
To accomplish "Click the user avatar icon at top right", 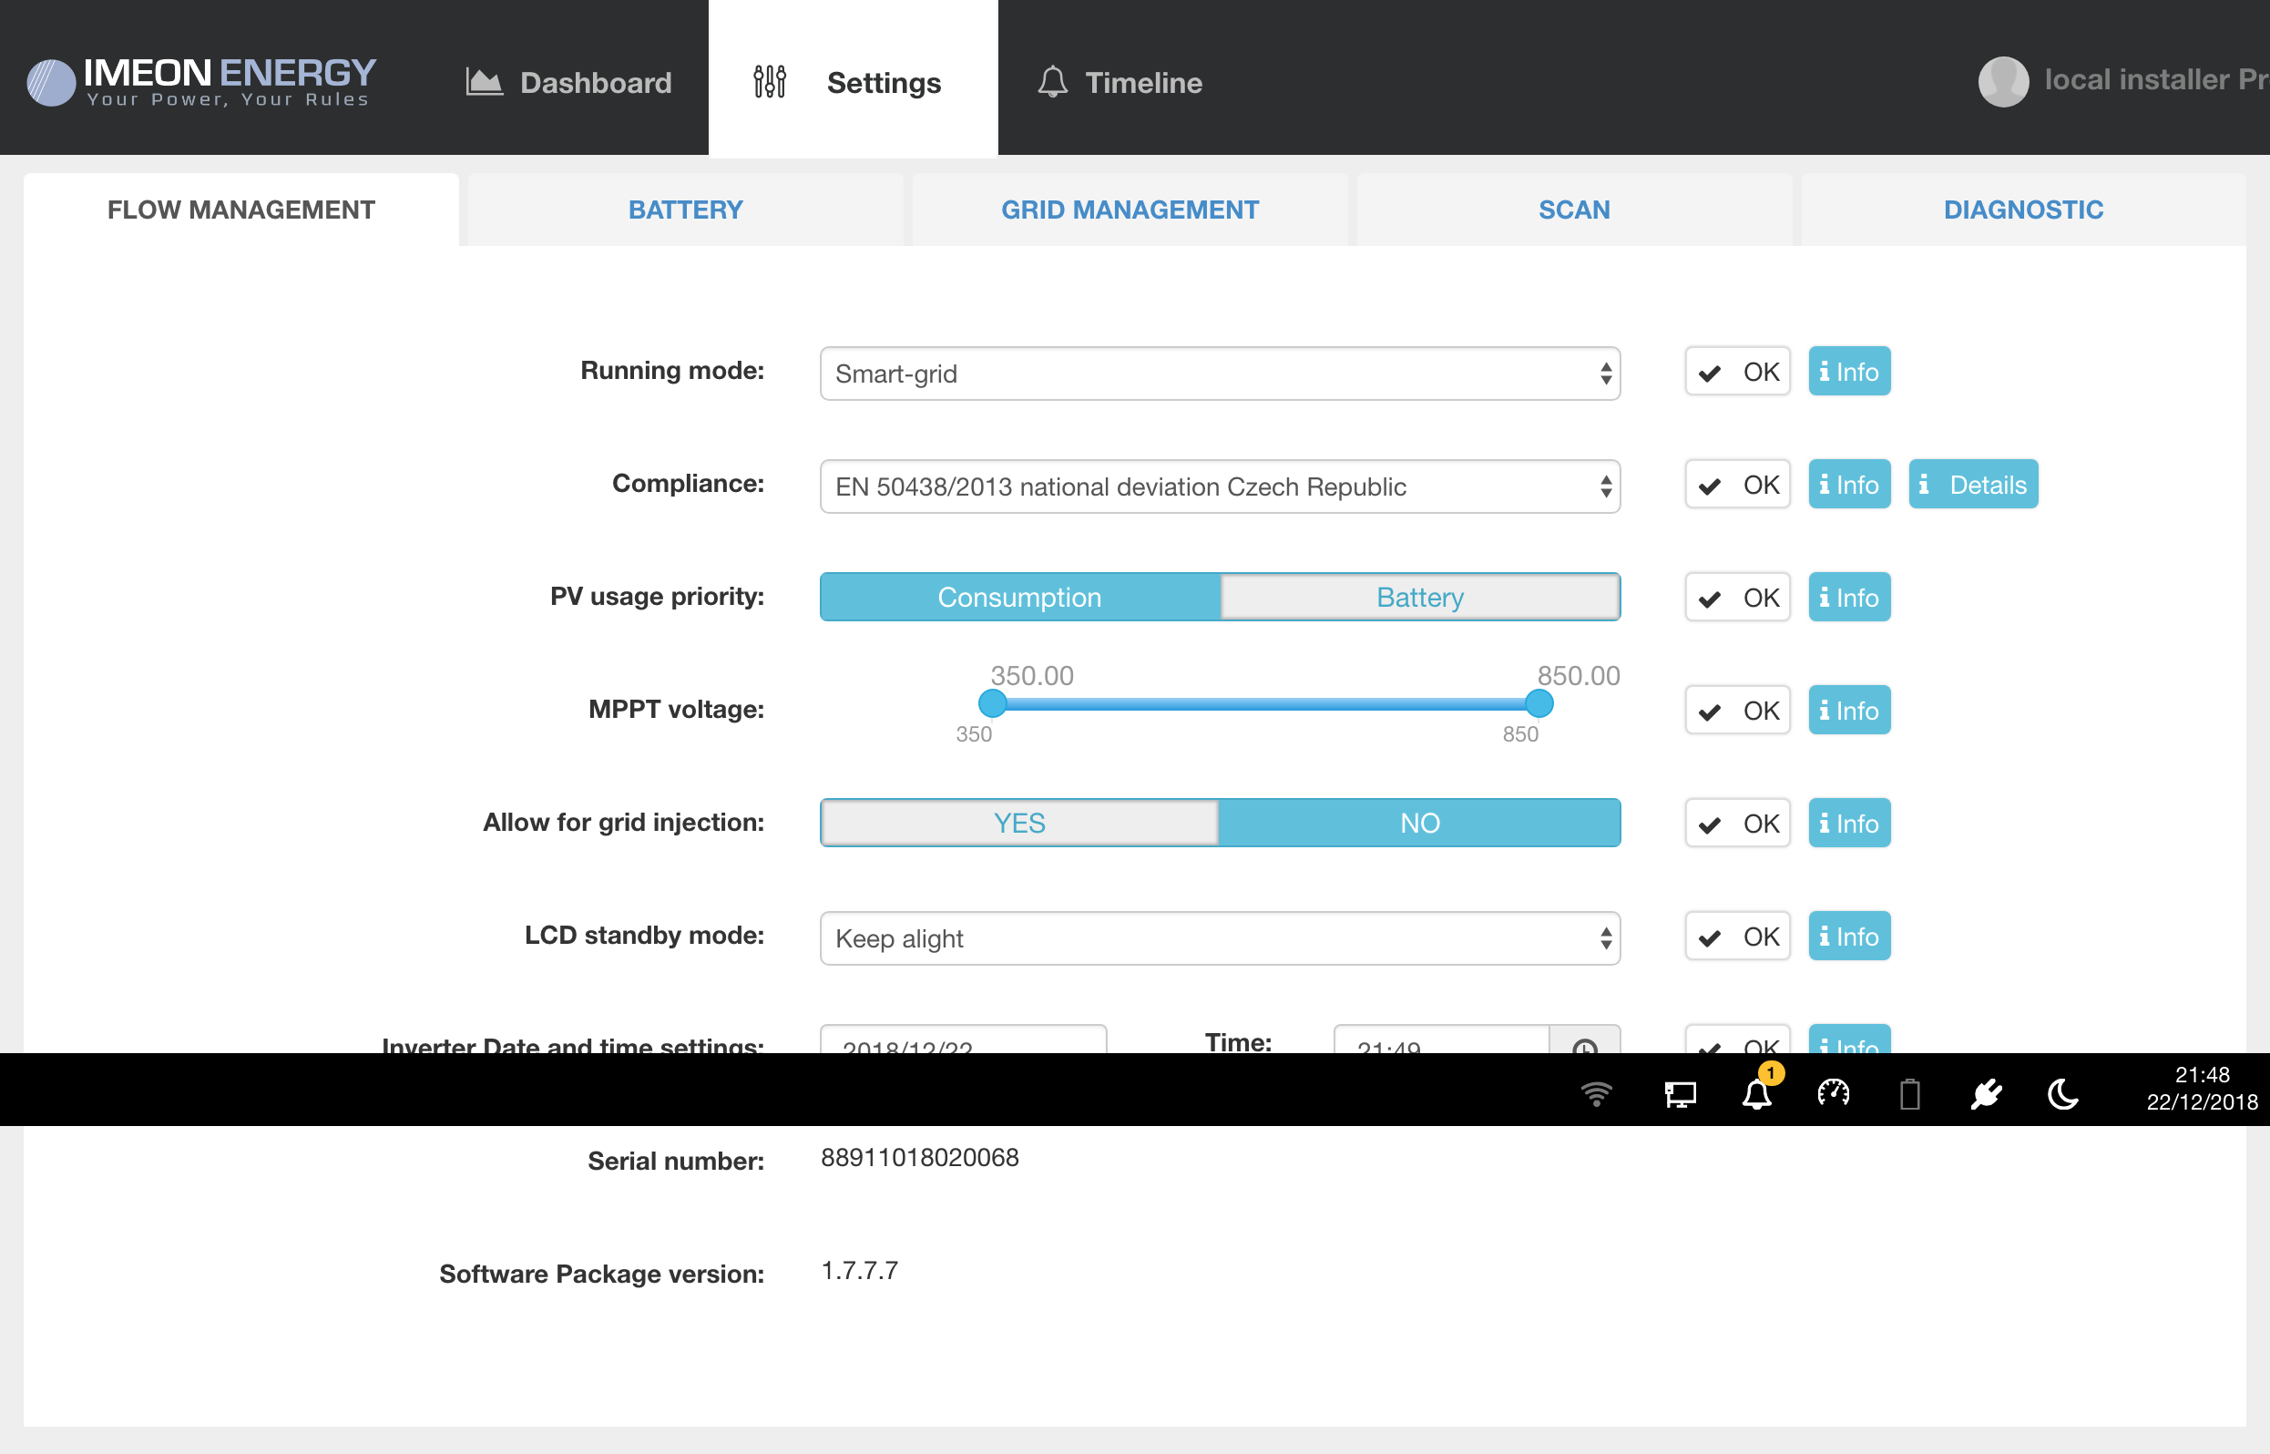I will pos(2003,81).
